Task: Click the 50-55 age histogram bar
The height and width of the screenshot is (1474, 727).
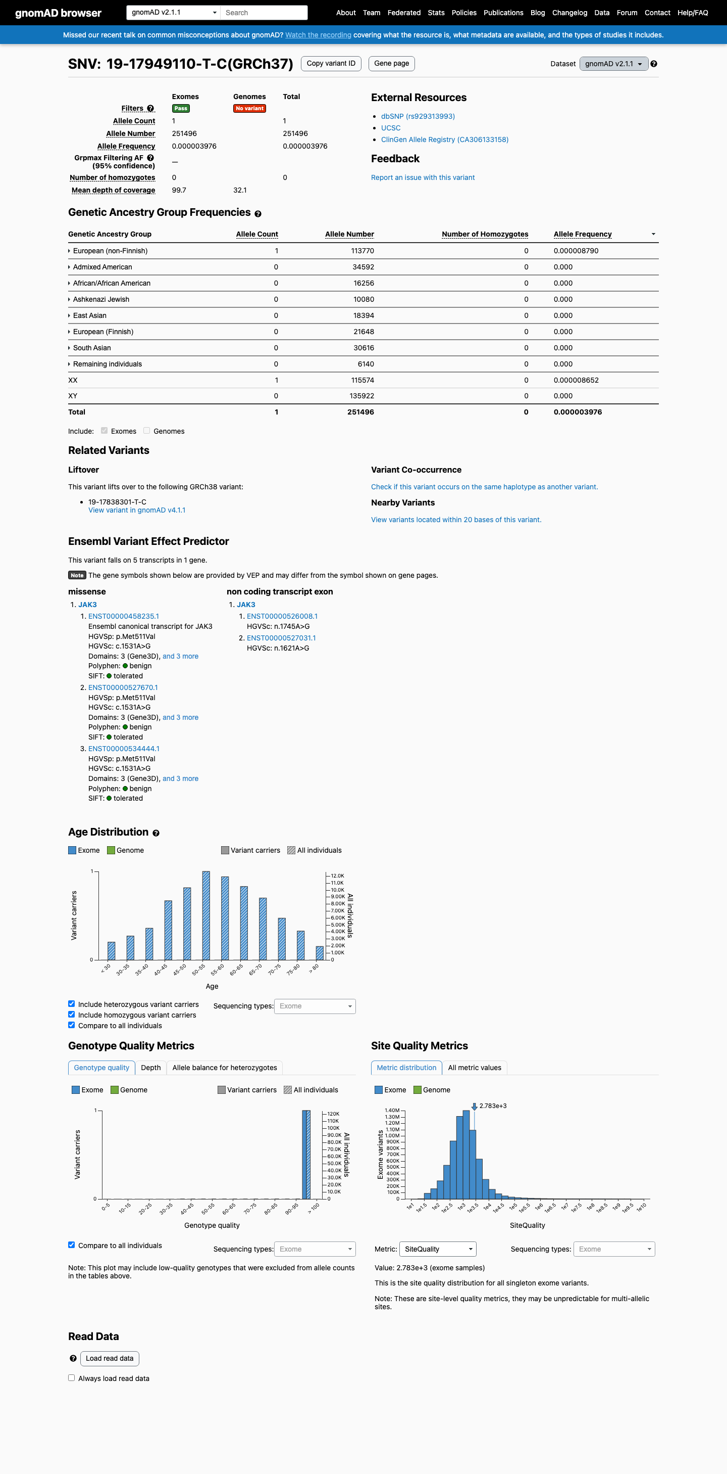Action: point(206,915)
